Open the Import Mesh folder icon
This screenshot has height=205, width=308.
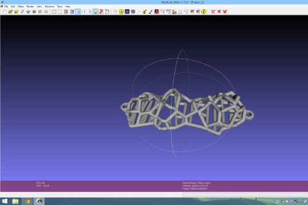coord(17,12)
